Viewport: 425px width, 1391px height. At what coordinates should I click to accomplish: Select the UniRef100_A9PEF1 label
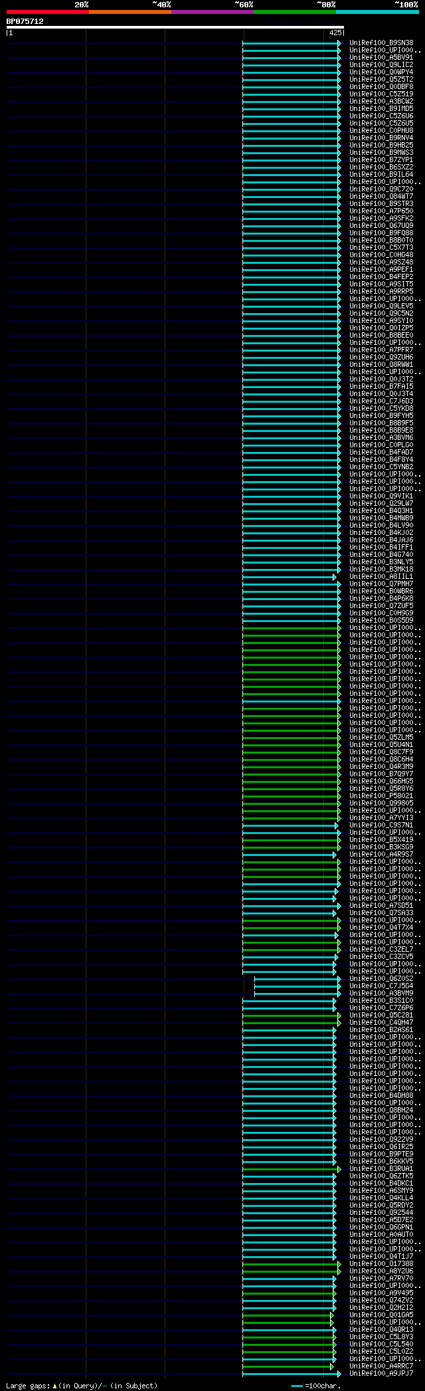[381, 270]
